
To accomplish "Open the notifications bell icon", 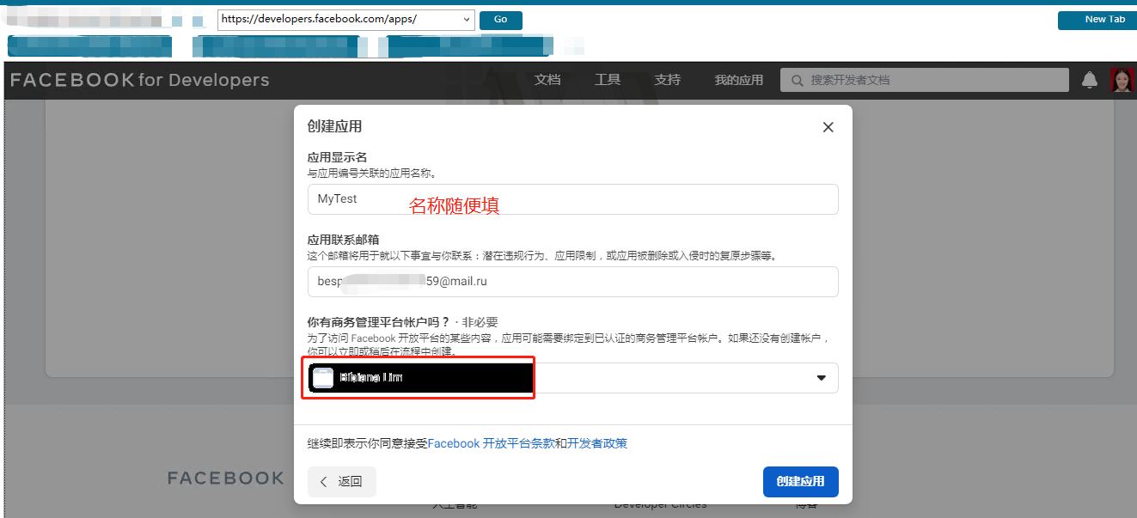I will pos(1089,80).
